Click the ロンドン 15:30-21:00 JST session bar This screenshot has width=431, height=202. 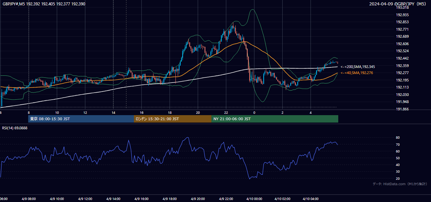coord(173,119)
